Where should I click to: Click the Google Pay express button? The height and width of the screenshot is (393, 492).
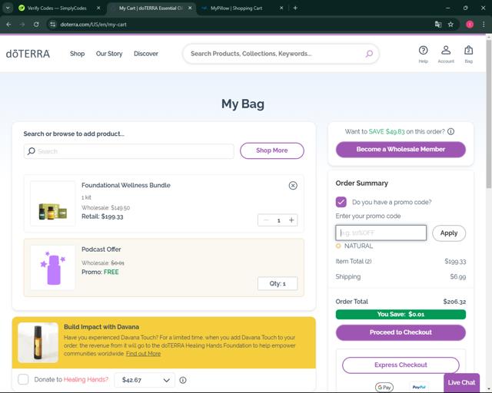384,388
